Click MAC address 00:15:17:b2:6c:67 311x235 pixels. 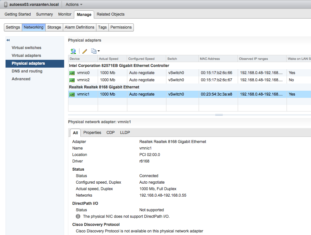216,80
